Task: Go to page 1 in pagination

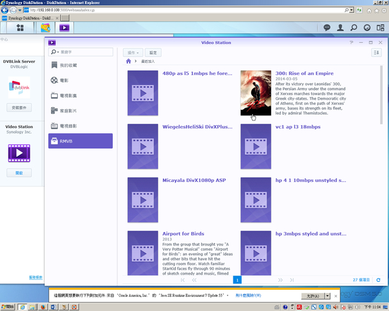Action: 237,280
